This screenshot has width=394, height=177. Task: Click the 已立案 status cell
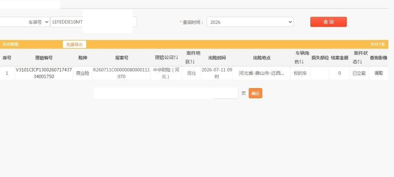pos(359,73)
